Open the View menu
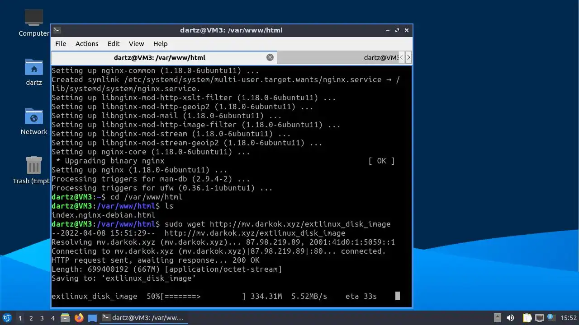The height and width of the screenshot is (325, 579). tap(136, 44)
